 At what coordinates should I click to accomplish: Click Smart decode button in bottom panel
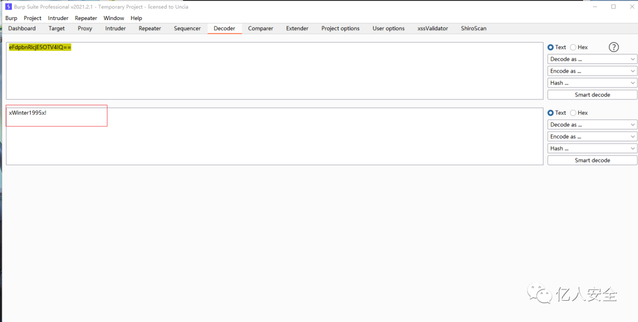[592, 160]
